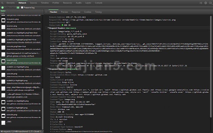Switch to the Sources panel tab

(34, 2)
